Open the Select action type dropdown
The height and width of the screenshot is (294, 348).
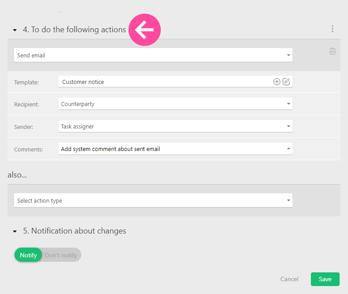(x=153, y=201)
